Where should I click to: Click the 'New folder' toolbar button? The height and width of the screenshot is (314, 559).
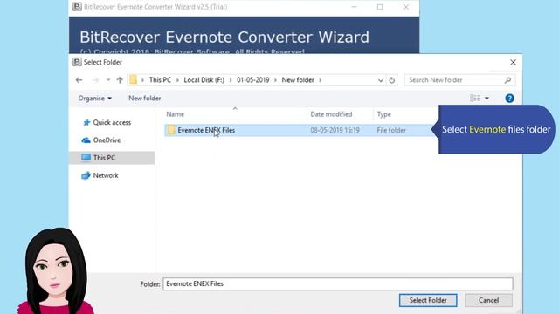144,99
